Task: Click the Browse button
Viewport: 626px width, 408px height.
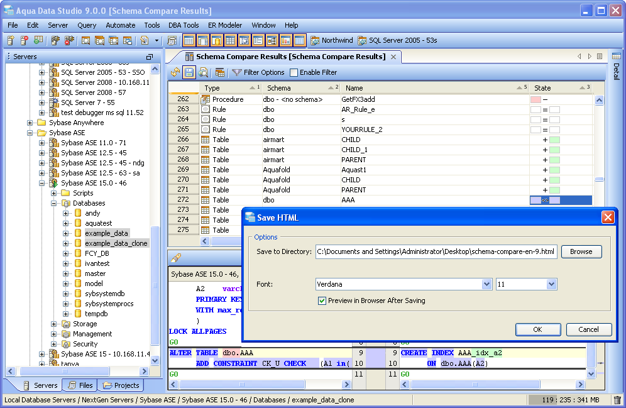Action: point(581,251)
